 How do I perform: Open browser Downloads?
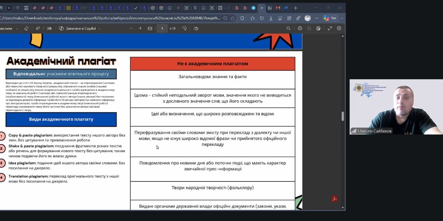(271, 18)
